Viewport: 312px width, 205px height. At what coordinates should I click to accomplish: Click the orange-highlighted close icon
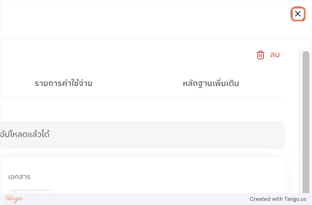pos(298,14)
